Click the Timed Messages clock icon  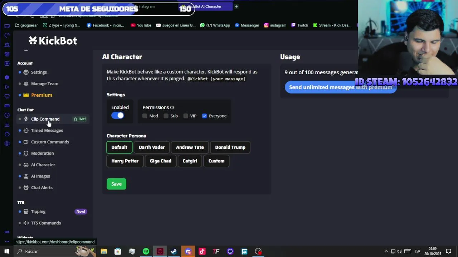point(26,130)
